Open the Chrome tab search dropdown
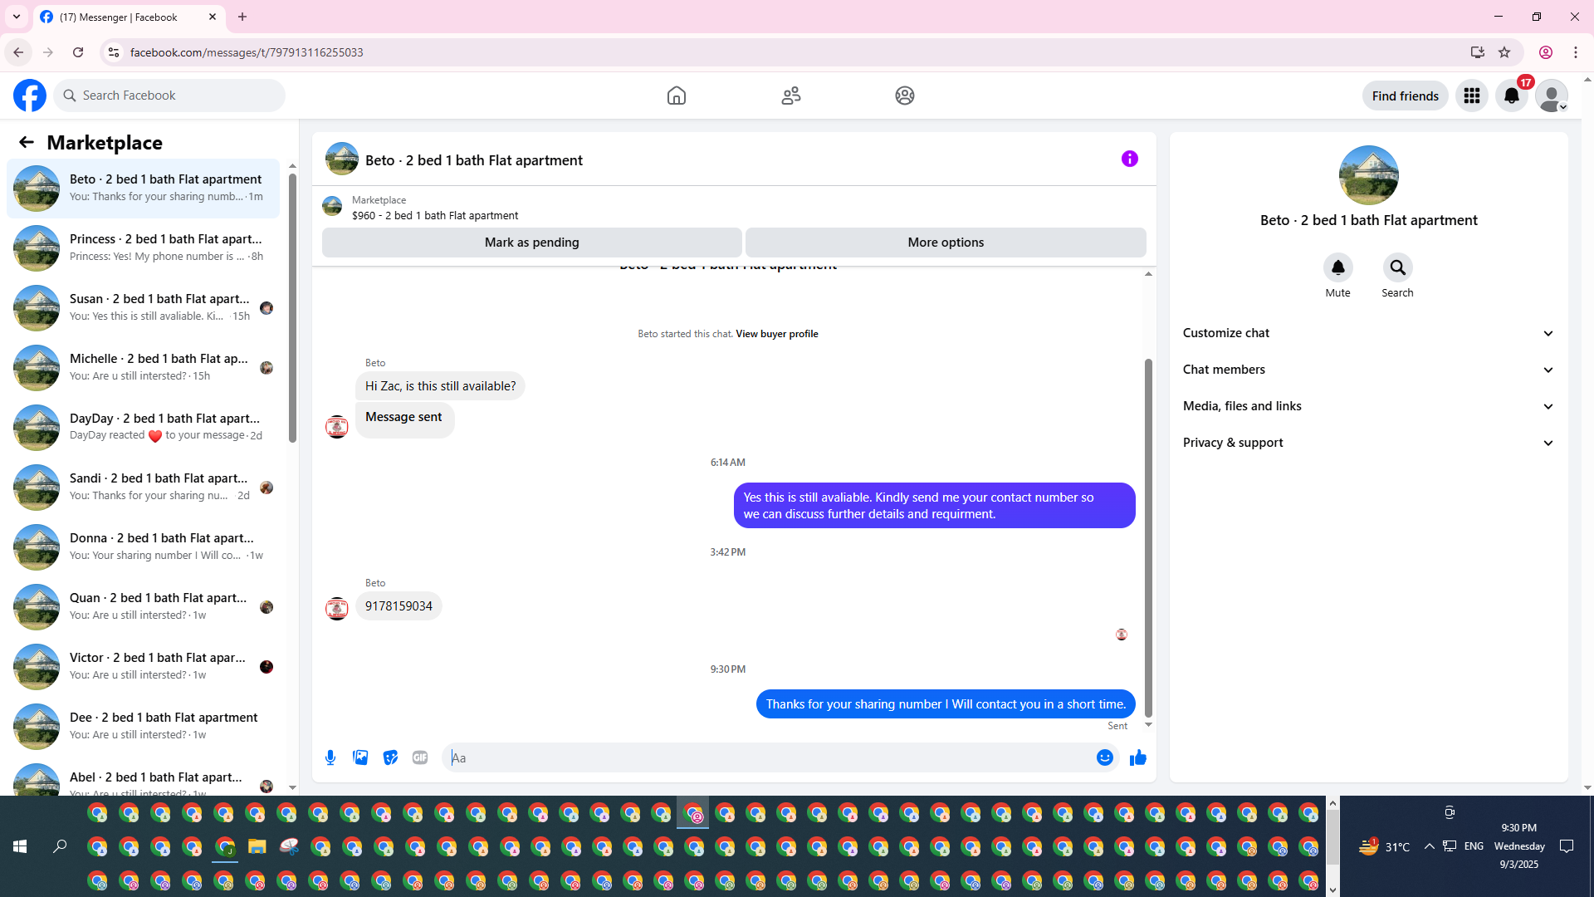Viewport: 1594px width, 897px height. pos(17,17)
